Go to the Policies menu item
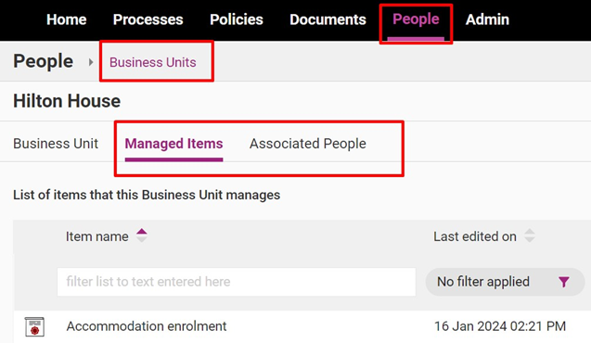 click(x=237, y=19)
